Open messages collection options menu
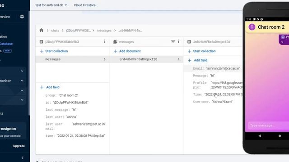 178,41
